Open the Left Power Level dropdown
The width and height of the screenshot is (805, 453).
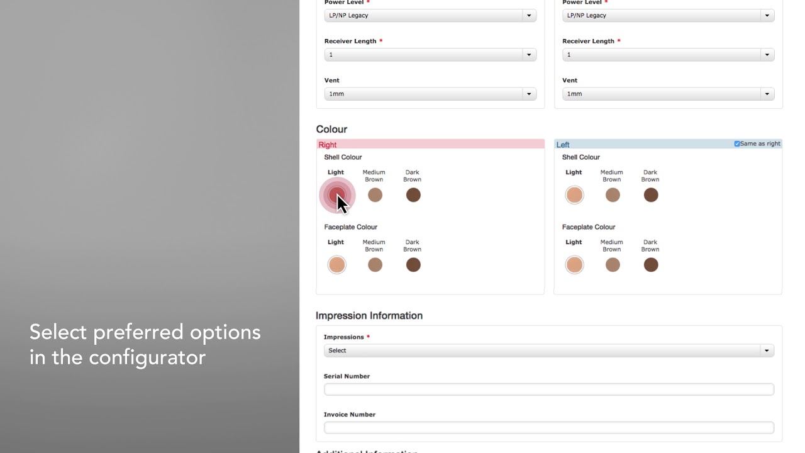point(668,15)
